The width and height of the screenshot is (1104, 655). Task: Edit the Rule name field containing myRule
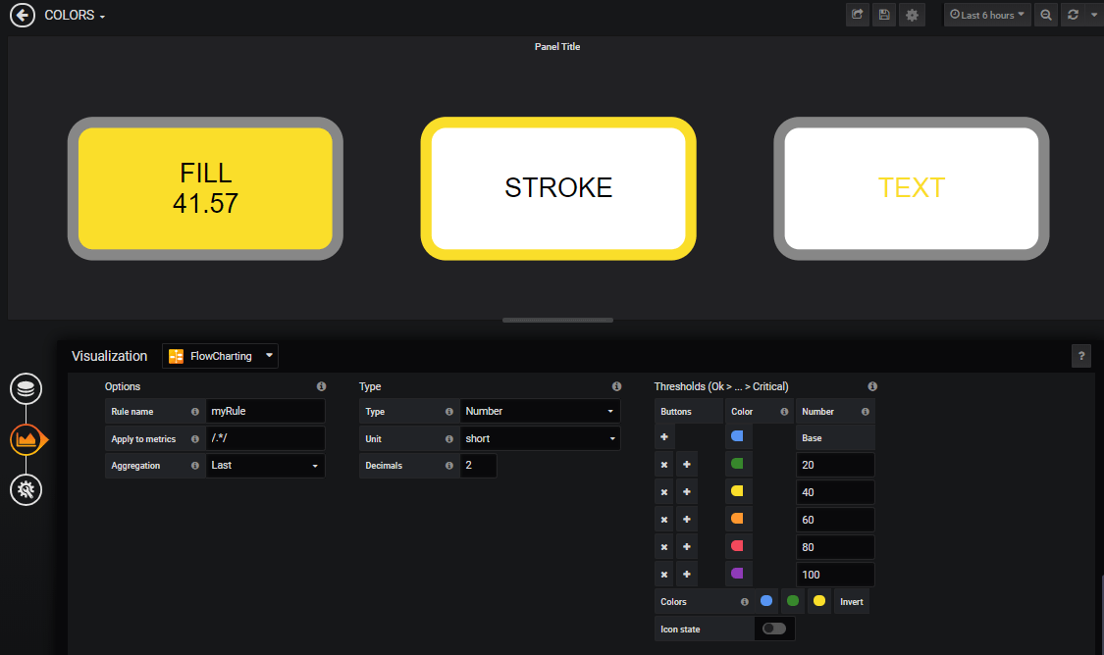point(265,411)
